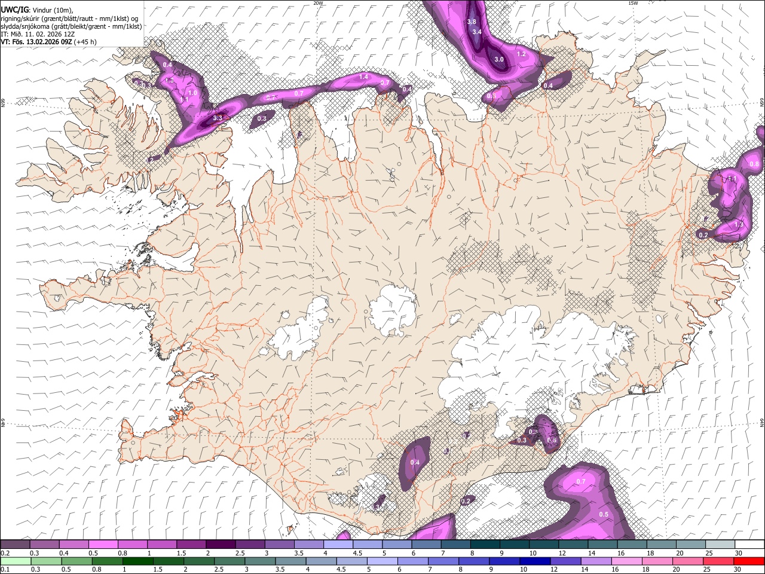This screenshot has width=765, height=574.
Task: Click the 20W longitude label
Action: (318, 3)
